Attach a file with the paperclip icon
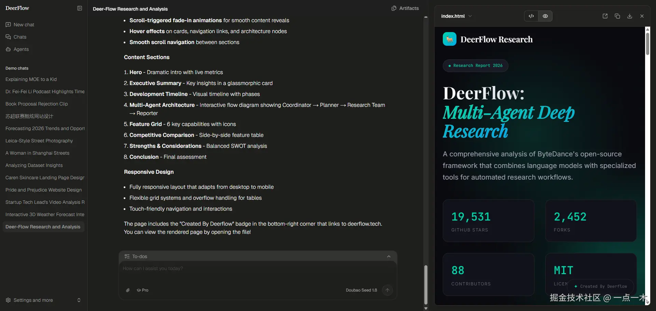This screenshot has height=311, width=656. pyautogui.click(x=128, y=290)
